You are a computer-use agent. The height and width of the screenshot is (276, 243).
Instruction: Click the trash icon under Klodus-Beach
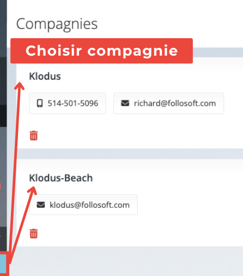pyautogui.click(x=34, y=233)
